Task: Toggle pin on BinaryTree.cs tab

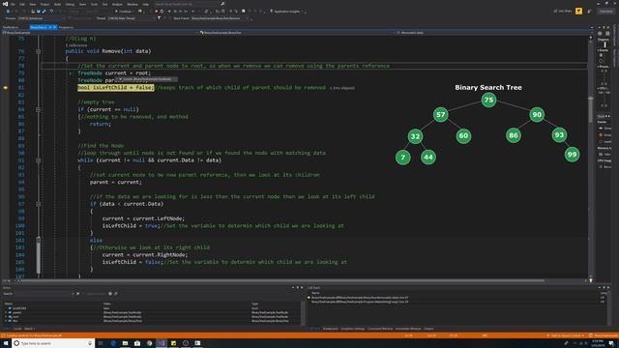Action: (x=50, y=27)
